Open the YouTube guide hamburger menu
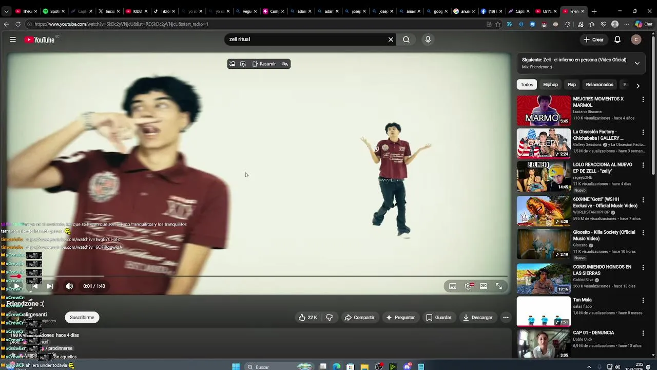 (13, 40)
